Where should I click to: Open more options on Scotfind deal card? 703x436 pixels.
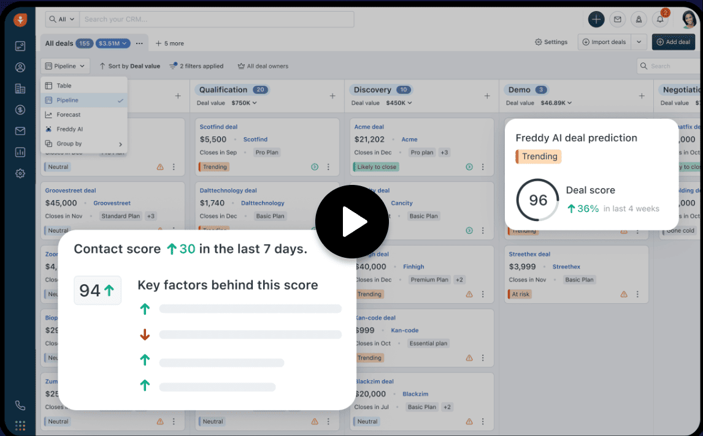pos(328,167)
